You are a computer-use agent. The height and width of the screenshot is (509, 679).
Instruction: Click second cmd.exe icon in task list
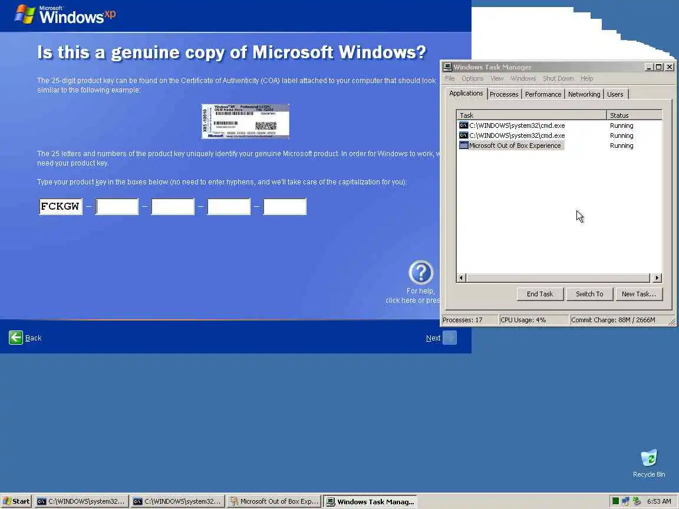click(463, 135)
